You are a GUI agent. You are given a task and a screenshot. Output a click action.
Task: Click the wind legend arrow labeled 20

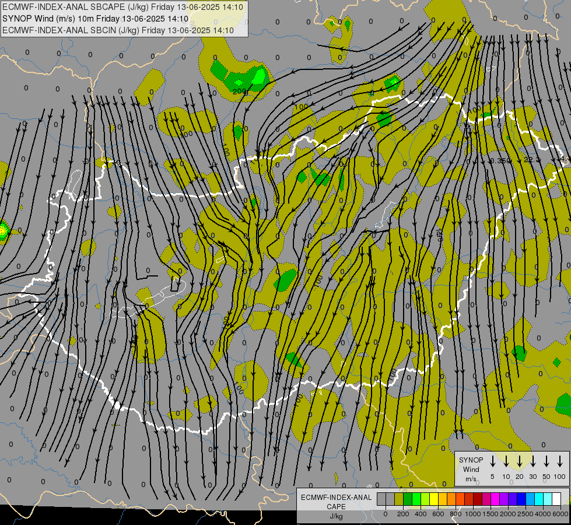519,461
